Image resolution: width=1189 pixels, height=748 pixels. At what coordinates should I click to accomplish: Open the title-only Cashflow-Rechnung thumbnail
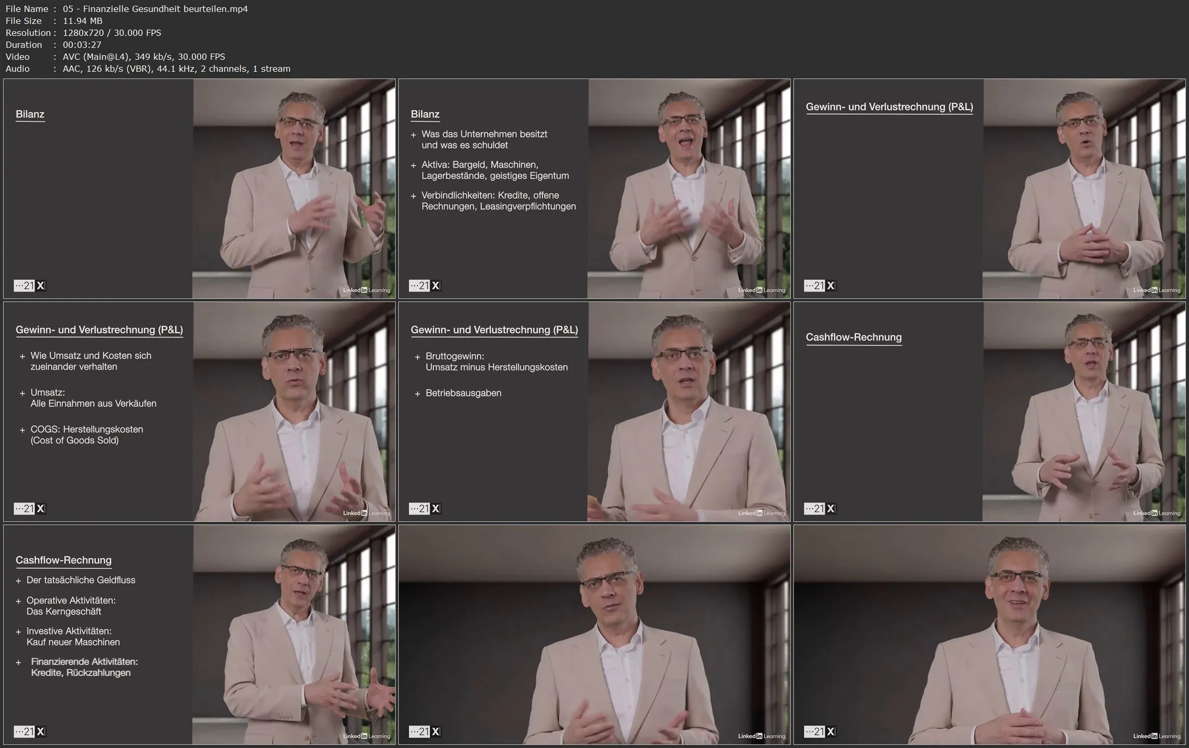pyautogui.click(x=989, y=412)
